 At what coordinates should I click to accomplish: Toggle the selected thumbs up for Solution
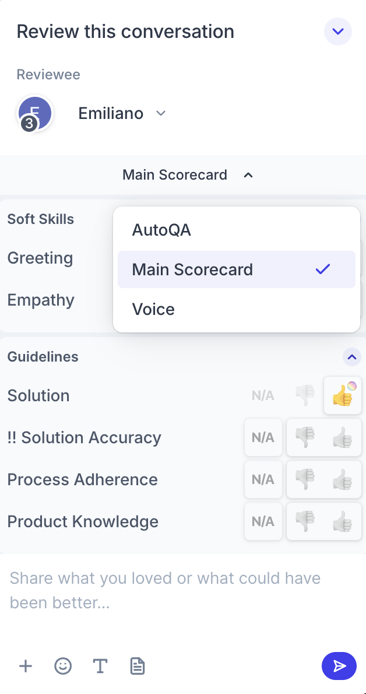click(x=343, y=395)
